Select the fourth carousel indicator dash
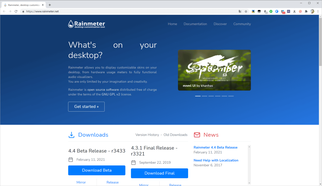This screenshot has height=186, width=322. [218, 96]
